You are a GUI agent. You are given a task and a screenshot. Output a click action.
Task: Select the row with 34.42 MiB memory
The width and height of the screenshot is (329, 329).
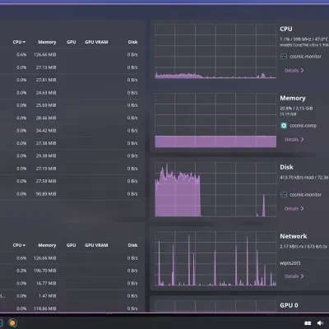(71, 131)
